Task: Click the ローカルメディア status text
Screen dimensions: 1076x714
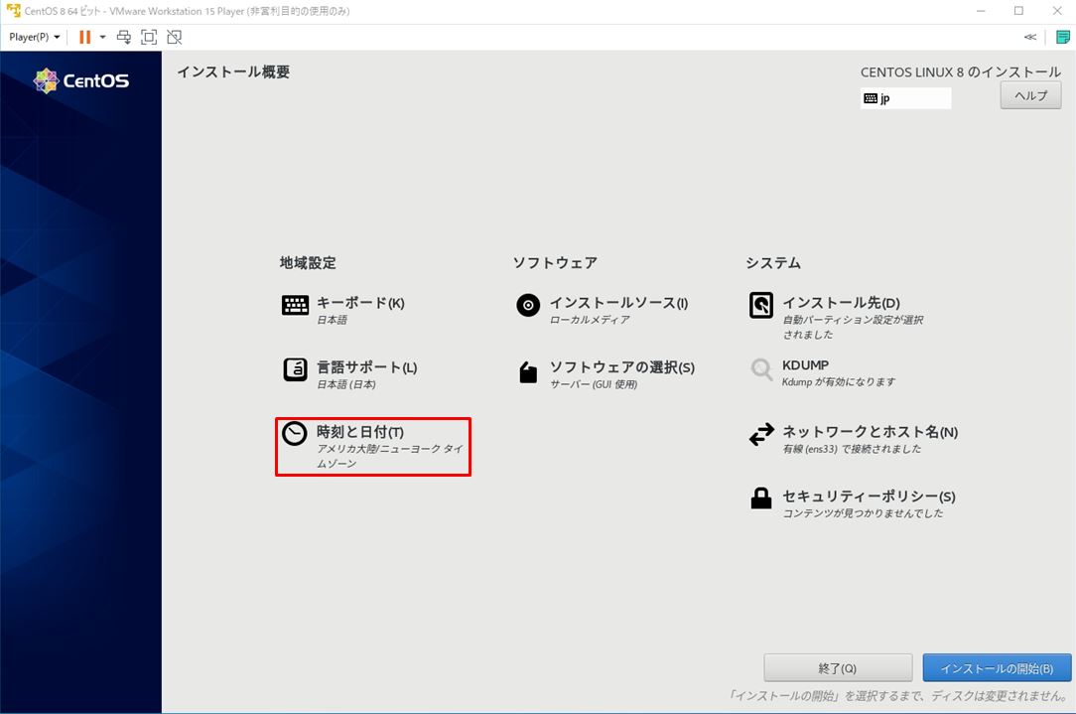Action: coord(590,320)
